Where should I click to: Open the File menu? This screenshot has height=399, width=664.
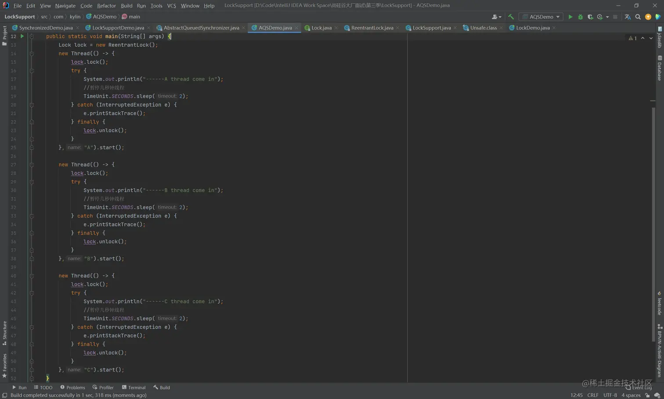[x=18, y=6]
